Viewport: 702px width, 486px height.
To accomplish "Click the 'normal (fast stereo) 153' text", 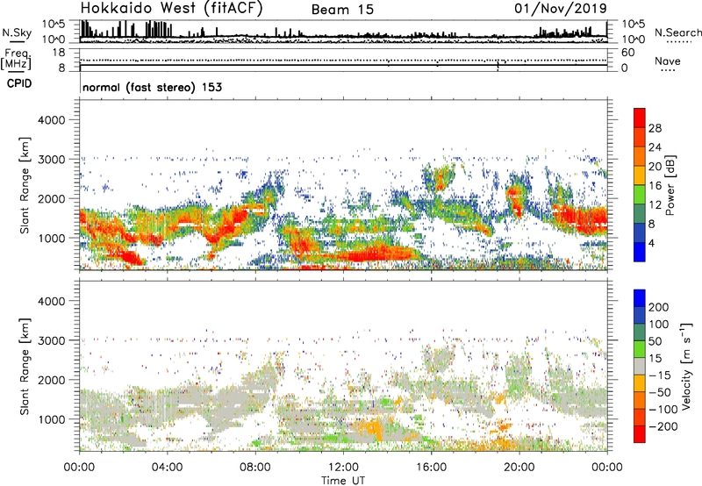I will pyautogui.click(x=152, y=87).
